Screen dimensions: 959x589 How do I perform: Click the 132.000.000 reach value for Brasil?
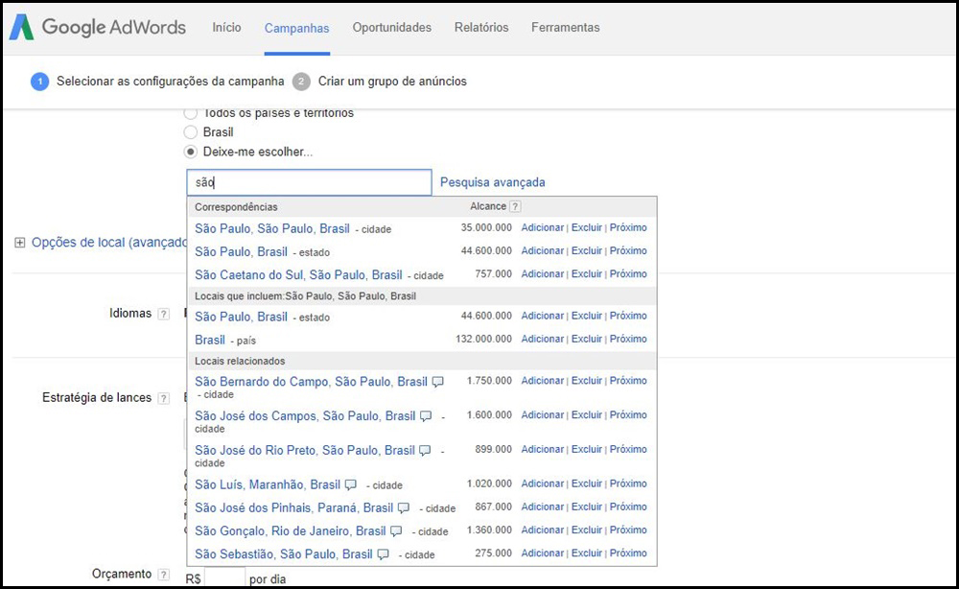tap(483, 339)
